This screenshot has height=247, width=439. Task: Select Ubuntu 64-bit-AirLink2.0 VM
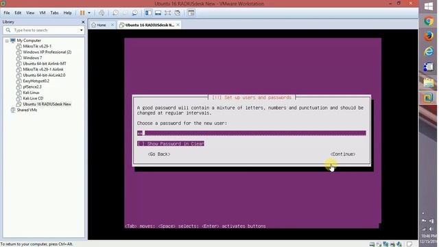tap(44, 75)
